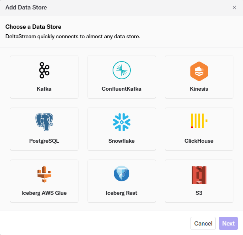The image size is (243, 235).
Task: Click the "Kafka" card label
Action: 44,89
